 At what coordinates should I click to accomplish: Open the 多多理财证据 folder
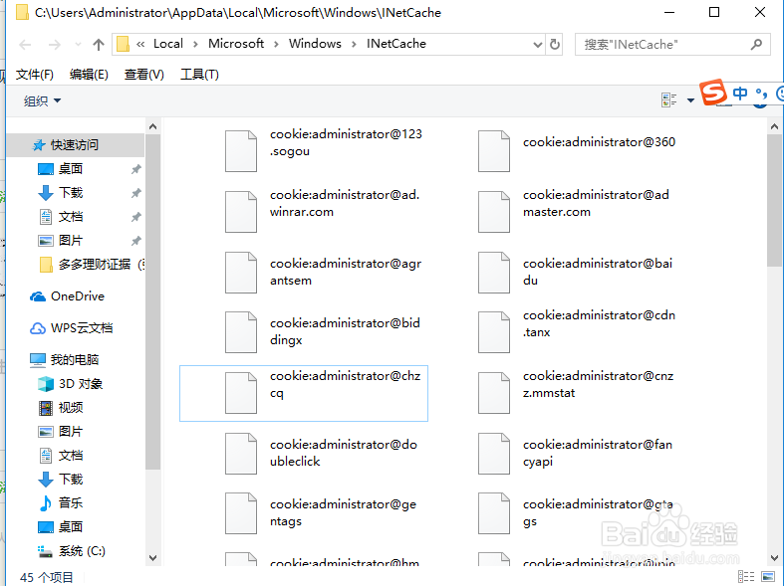click(94, 265)
